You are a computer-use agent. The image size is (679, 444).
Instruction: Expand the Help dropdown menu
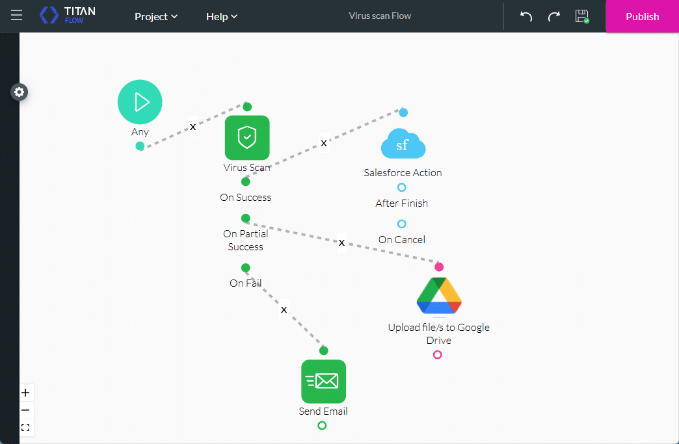pos(222,16)
